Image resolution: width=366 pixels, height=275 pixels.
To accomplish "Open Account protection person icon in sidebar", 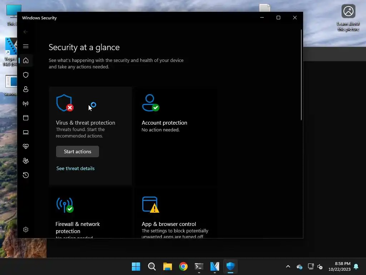I will click(x=26, y=89).
